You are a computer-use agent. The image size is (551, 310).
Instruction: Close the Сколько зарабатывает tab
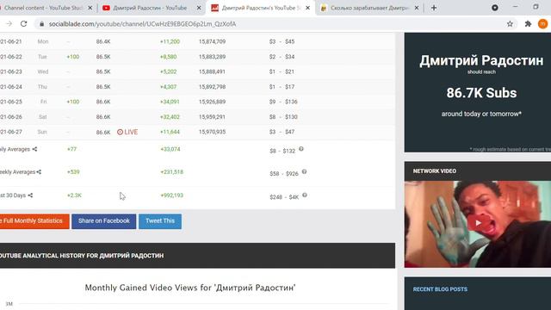pyautogui.click(x=416, y=8)
